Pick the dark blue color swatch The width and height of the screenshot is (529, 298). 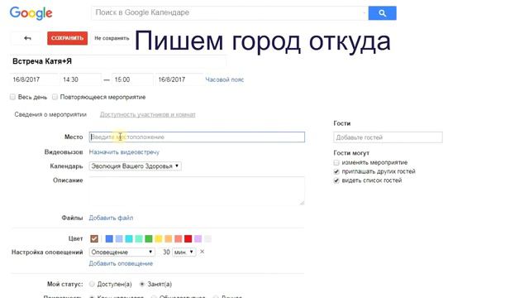tap(109, 239)
